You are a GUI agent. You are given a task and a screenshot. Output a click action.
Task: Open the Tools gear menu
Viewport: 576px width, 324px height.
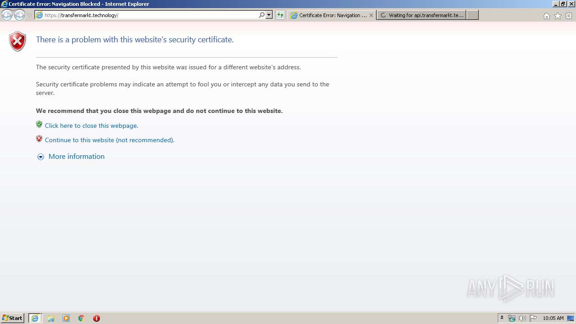(x=569, y=16)
